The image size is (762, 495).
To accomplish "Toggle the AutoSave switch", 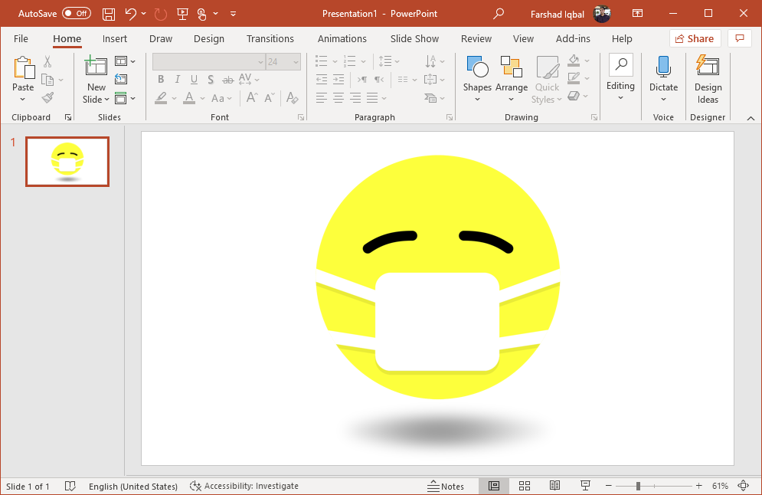I will pyautogui.click(x=77, y=14).
